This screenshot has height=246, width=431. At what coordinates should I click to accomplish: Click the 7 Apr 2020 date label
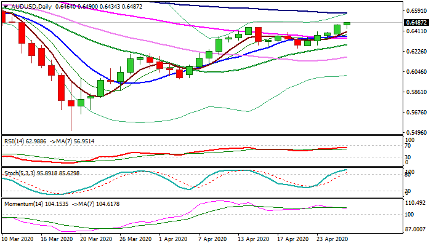click(x=213, y=239)
